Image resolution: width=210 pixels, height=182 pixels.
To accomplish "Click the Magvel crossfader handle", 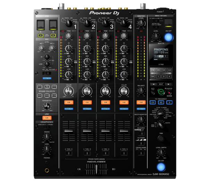I will 96,169.
